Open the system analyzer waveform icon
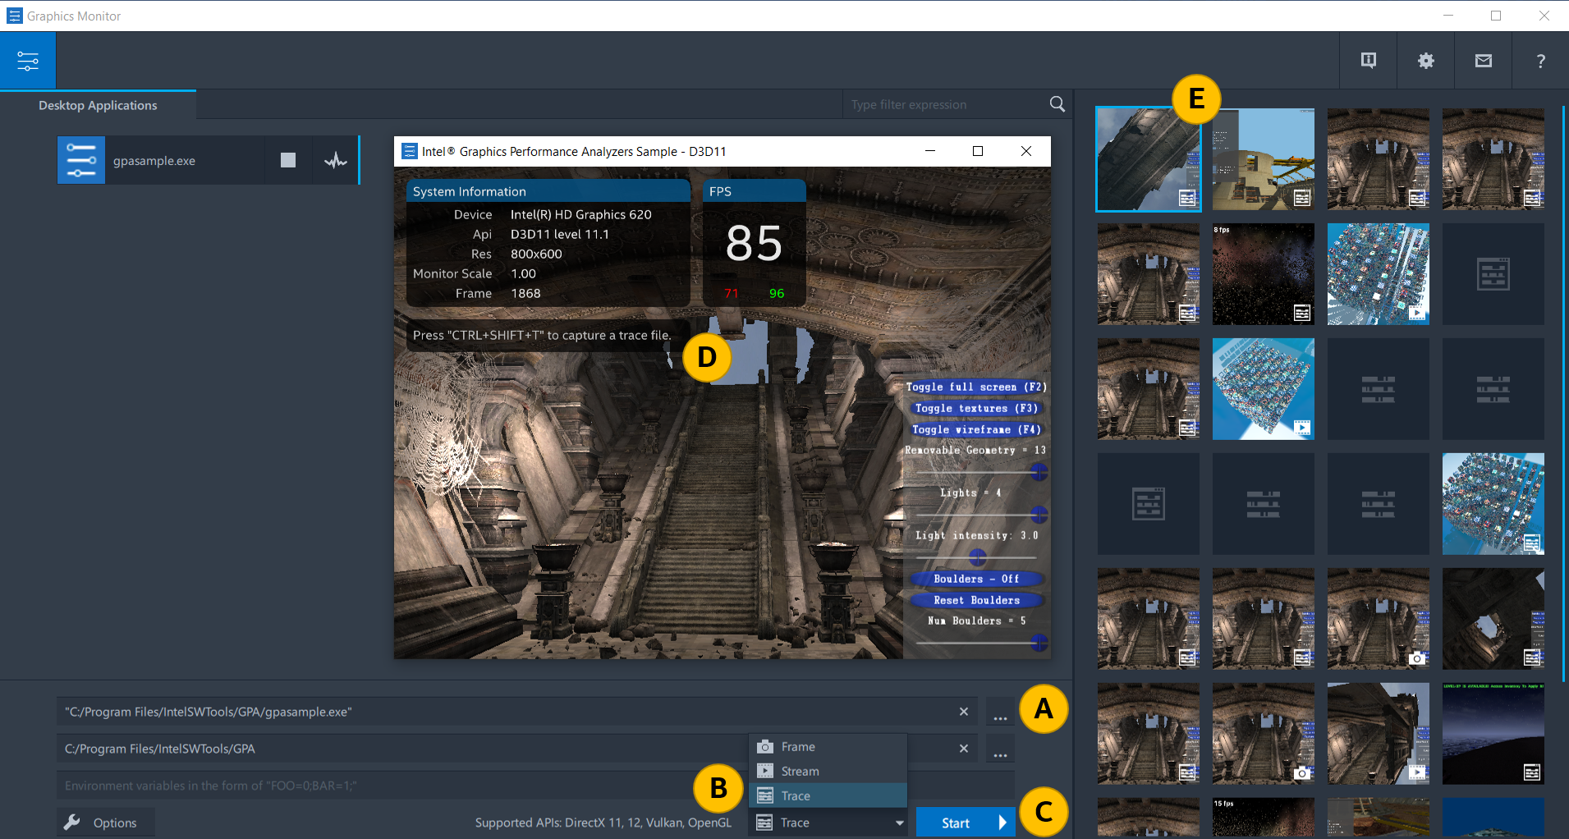 335,160
